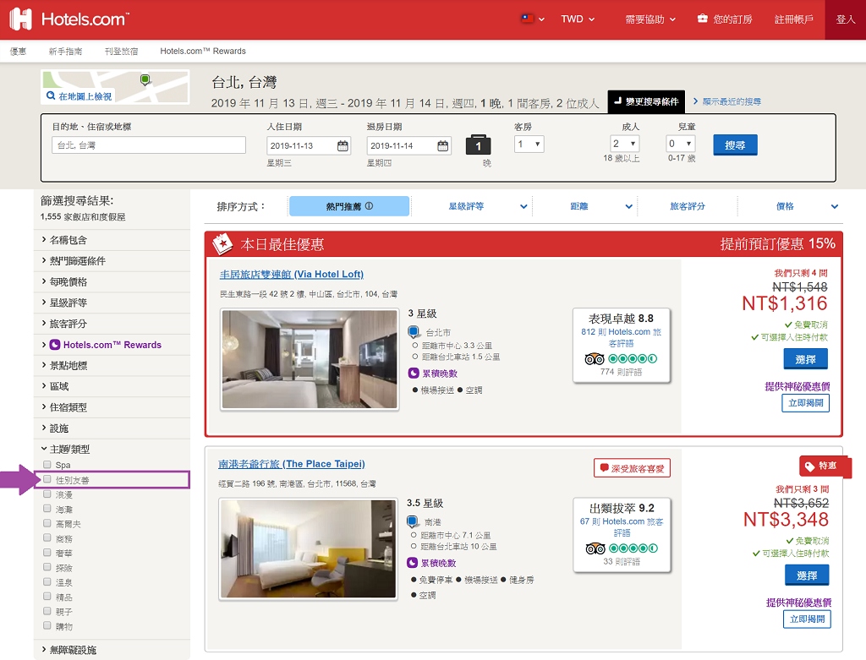
Task: Expand the 無障礙設施 filter
Action: tap(112, 650)
